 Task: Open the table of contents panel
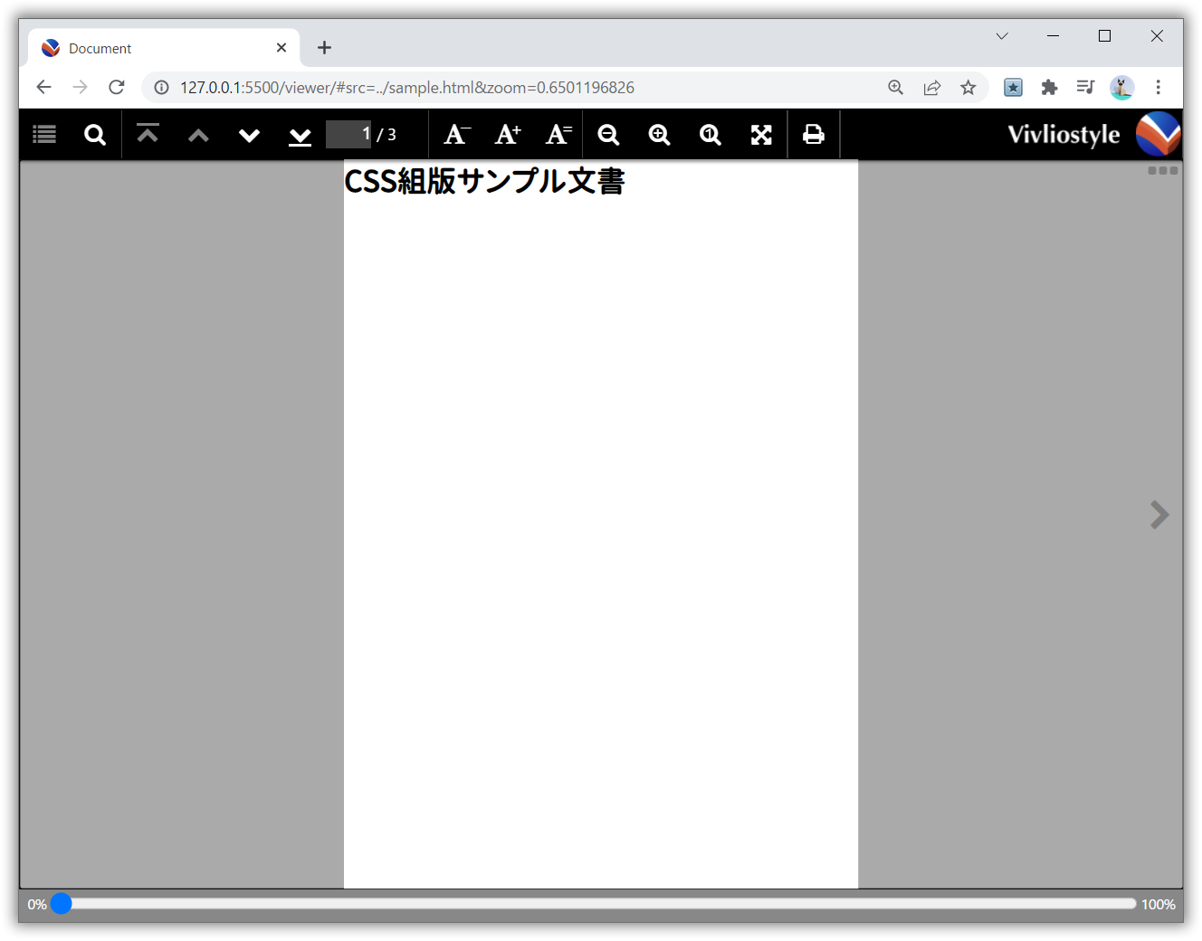coord(44,134)
